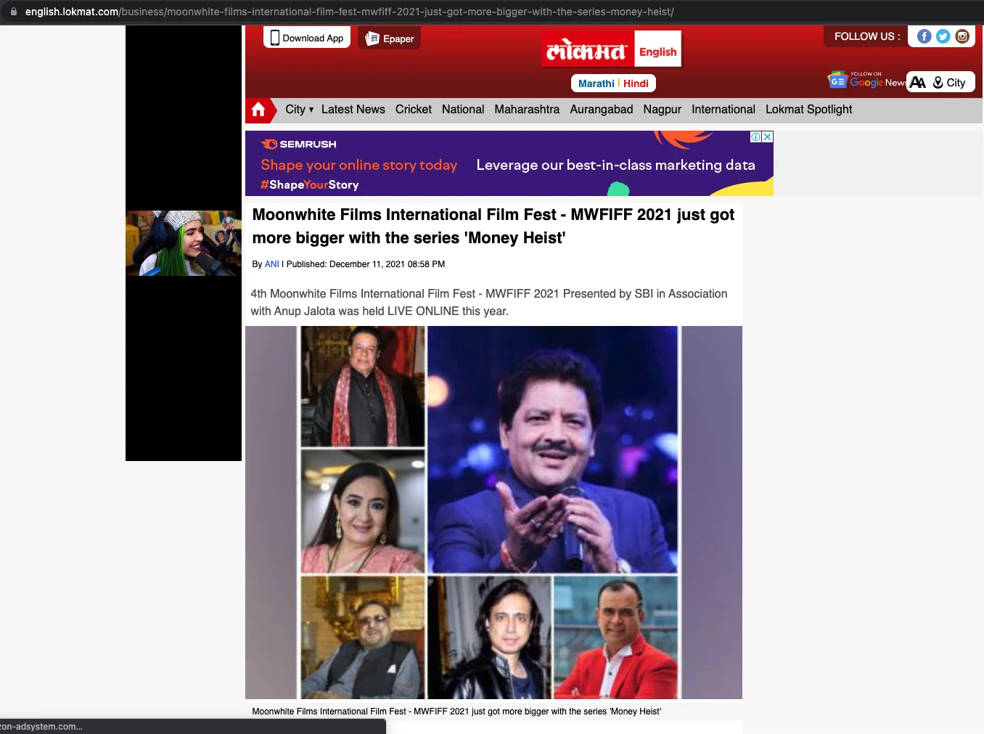This screenshot has width=984, height=734.
Task: Open the Epaper button
Action: (390, 38)
